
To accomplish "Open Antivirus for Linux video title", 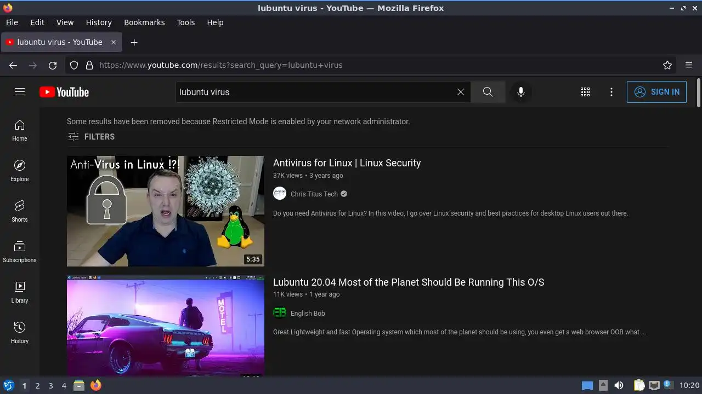I will click(x=347, y=163).
